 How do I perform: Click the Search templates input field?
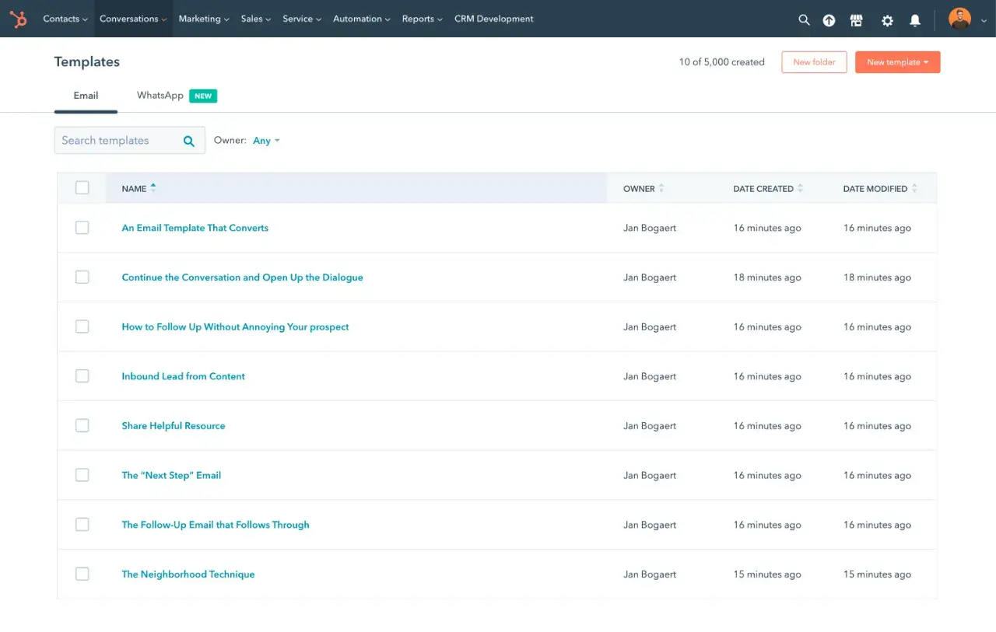pyautogui.click(x=117, y=141)
